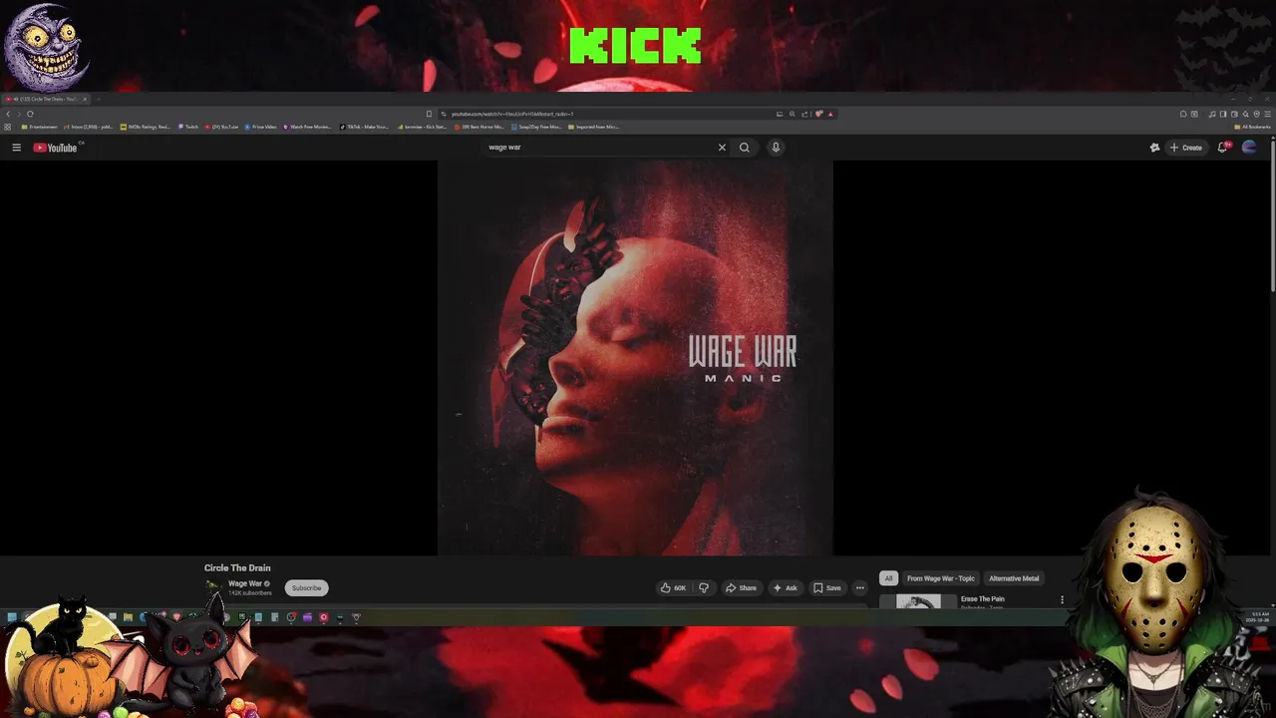Open the Soap2Day bookmark
The height and width of the screenshot is (718, 1276).
tap(537, 127)
